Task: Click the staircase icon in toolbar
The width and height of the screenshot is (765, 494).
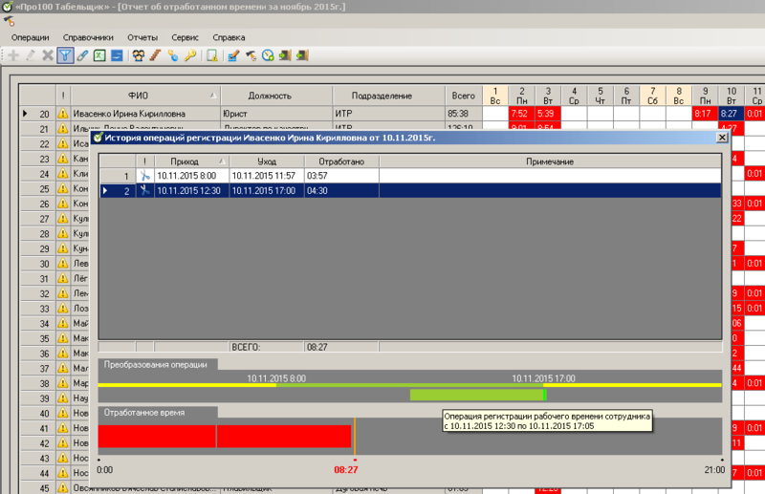Action: (155, 55)
